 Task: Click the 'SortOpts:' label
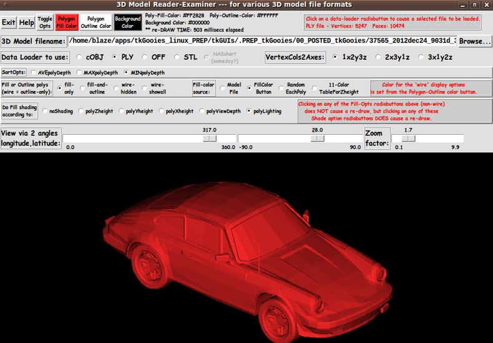(14, 72)
